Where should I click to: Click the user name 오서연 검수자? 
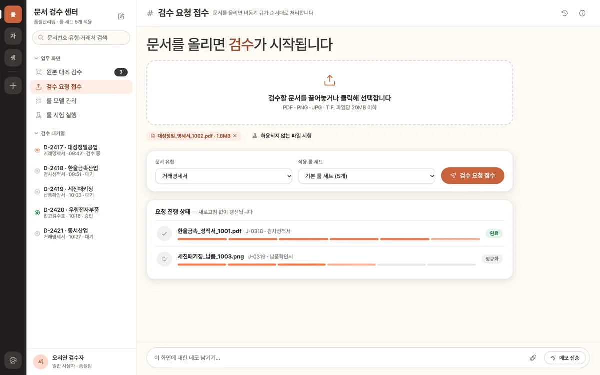point(68,358)
